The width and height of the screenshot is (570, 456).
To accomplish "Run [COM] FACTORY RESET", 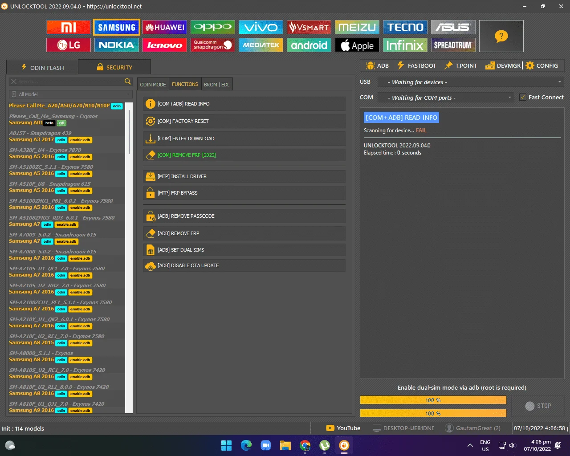I will coord(244,121).
